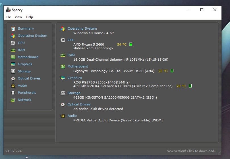
Task: Open the View menu
Action: (18, 17)
